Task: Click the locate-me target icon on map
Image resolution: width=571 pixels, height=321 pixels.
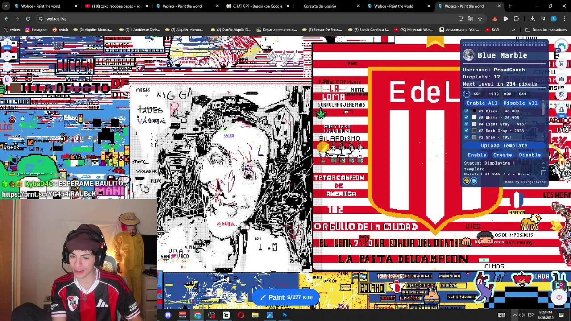Action: pos(559,297)
